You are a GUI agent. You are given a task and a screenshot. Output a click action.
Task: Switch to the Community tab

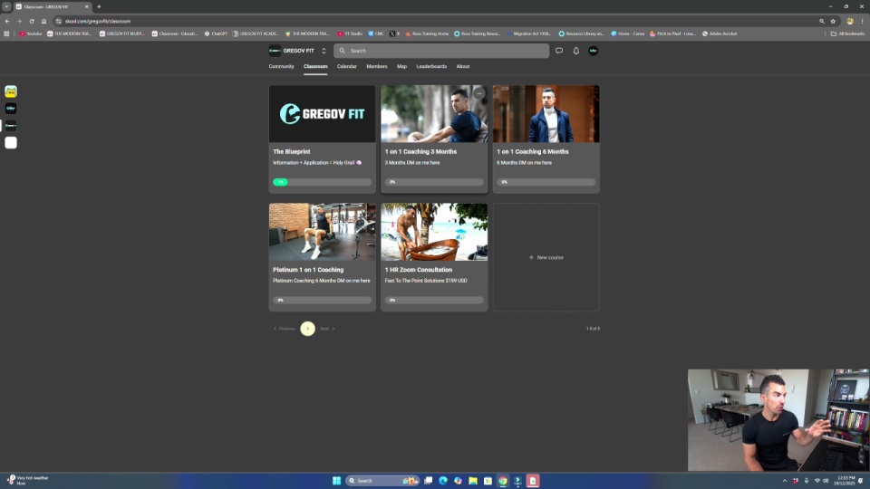pyautogui.click(x=281, y=66)
